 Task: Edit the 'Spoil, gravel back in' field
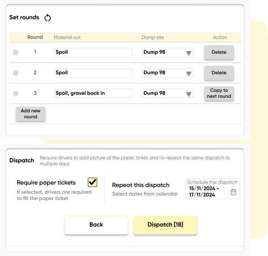(x=93, y=93)
